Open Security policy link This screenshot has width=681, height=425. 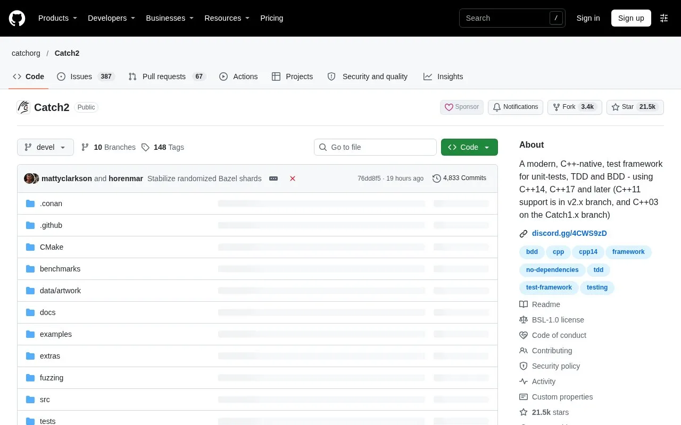click(550, 366)
